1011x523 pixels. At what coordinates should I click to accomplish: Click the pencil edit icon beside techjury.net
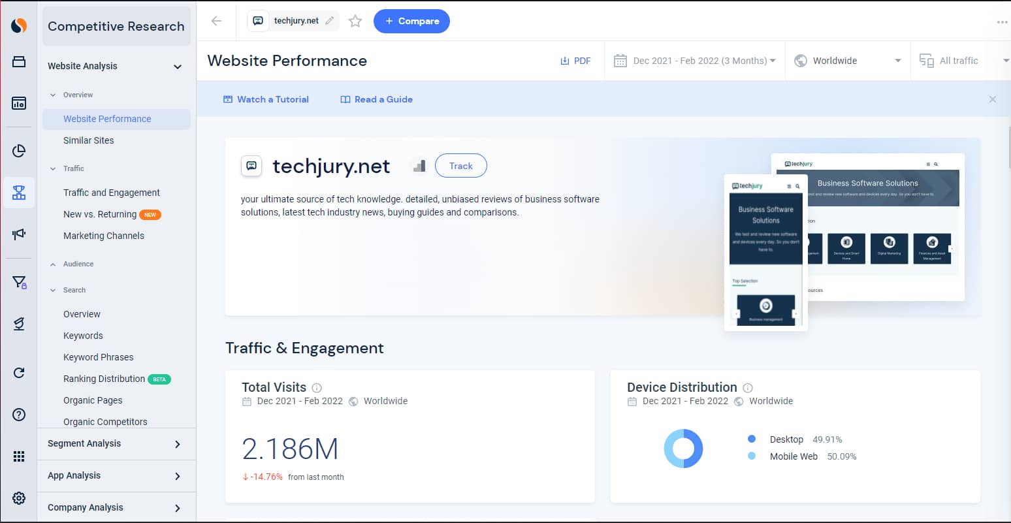330,21
